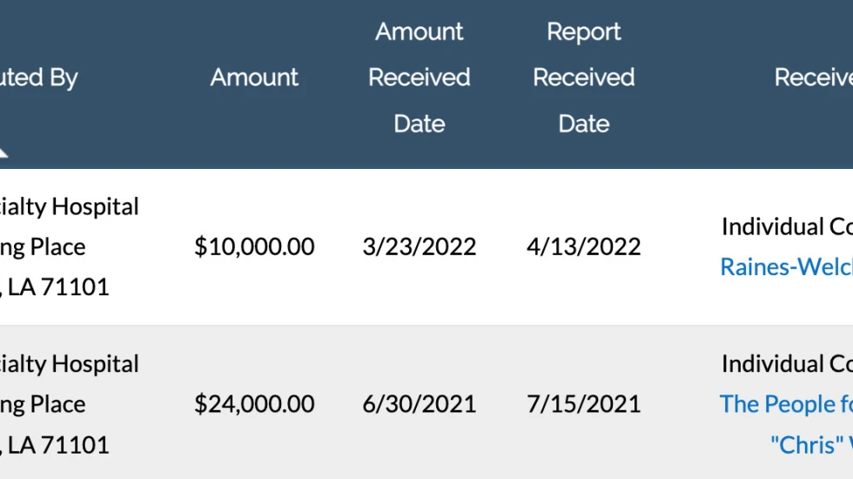Click the 4/13/2022 report received date

(x=583, y=247)
